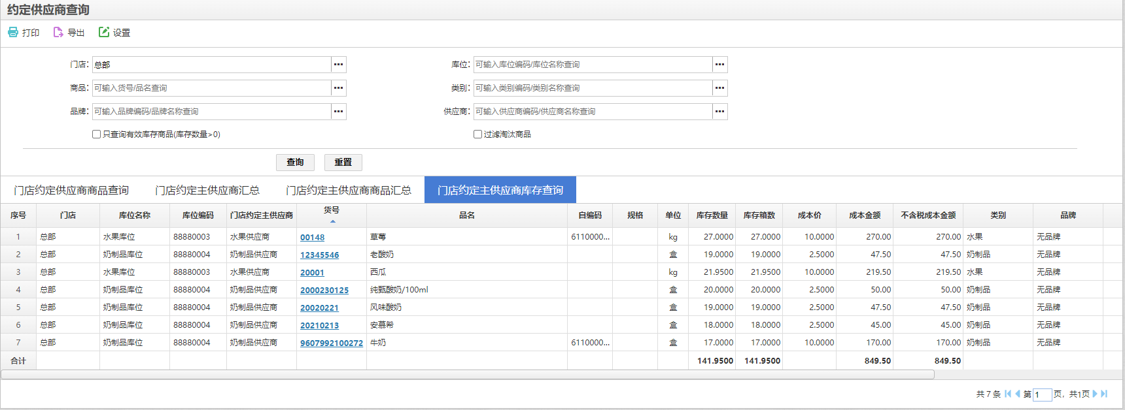The height and width of the screenshot is (410, 1125).
Task: Open the 供应商 lookup ellipsis button
Action: [719, 112]
